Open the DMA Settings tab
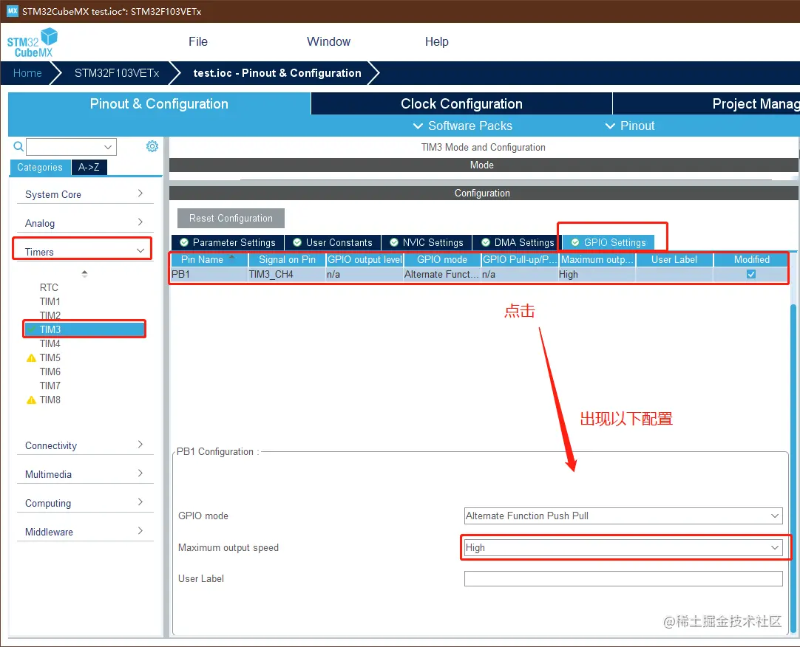Screen dimensions: 800x647 tap(518, 243)
